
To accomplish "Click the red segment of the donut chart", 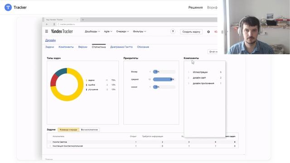I will [54, 80].
